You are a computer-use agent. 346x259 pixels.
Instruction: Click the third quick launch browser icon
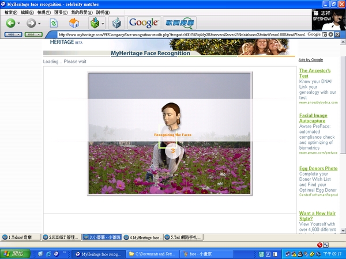(57, 254)
